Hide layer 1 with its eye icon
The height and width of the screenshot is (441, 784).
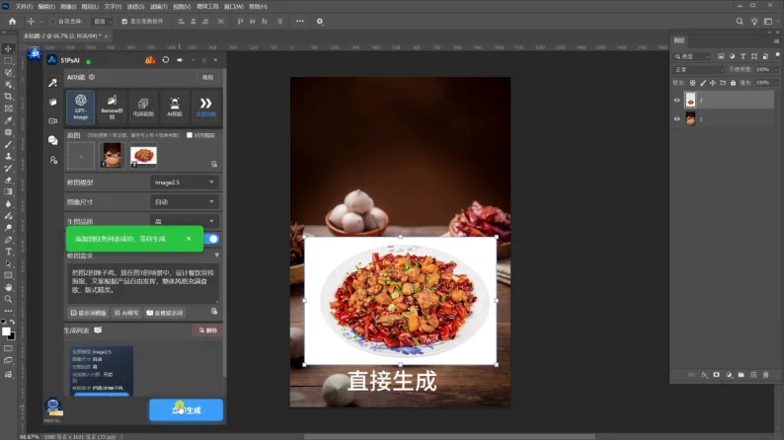coord(677,118)
